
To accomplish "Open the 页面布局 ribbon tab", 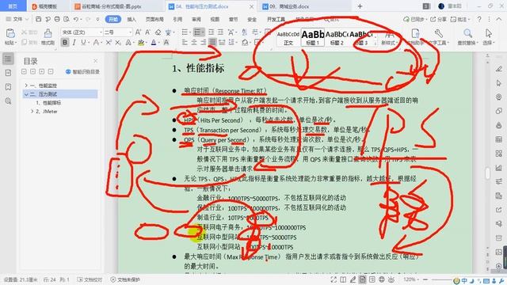I will [154, 19].
